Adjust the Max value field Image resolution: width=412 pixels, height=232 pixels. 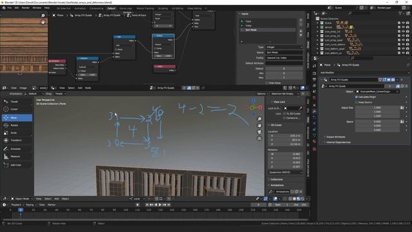[x=284, y=78]
